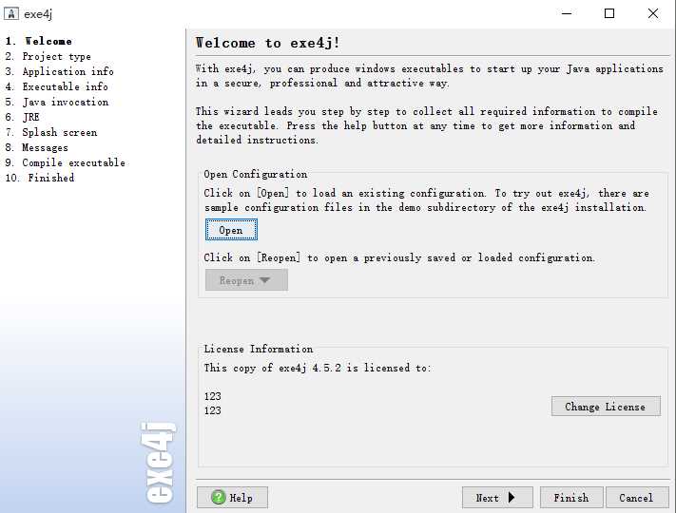Image resolution: width=676 pixels, height=513 pixels.
Task: Open an existing configuration with Open button
Action: (231, 230)
